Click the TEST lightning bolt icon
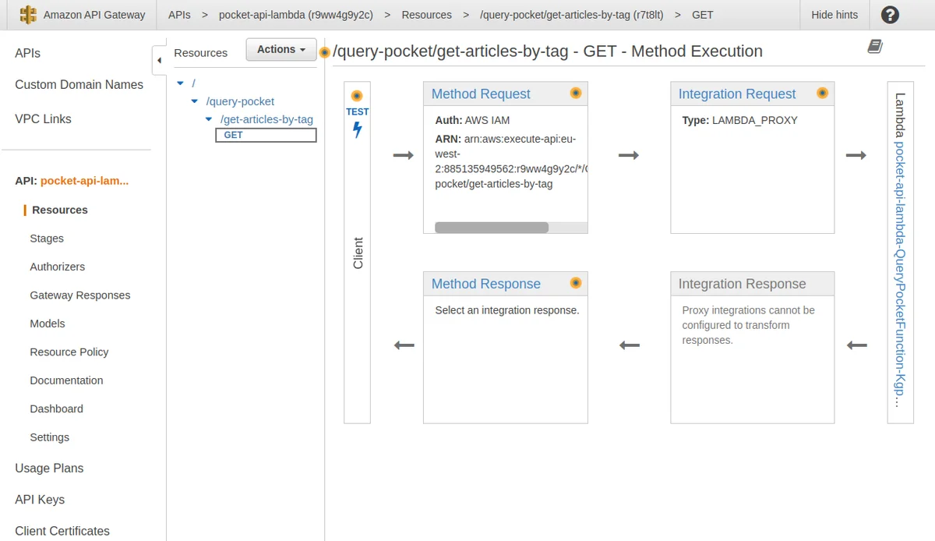 tap(358, 130)
